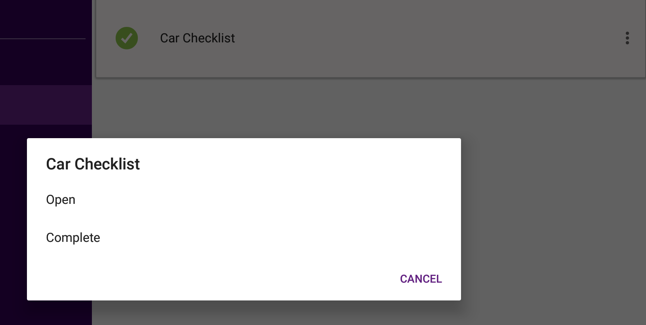Choose Complete from the dialog

pyautogui.click(x=73, y=237)
